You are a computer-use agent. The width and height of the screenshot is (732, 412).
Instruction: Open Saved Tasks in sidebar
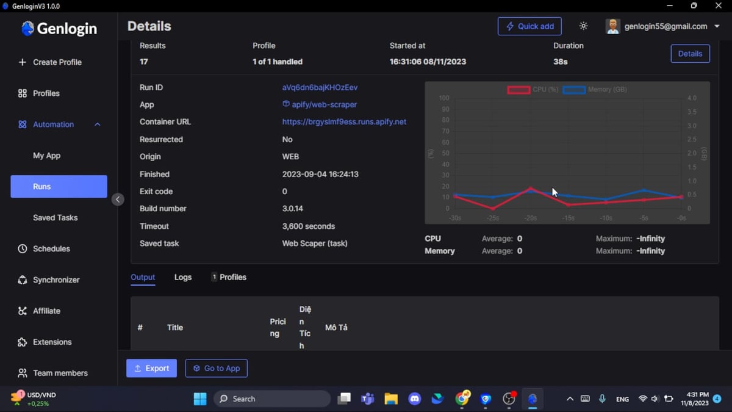[x=56, y=218]
